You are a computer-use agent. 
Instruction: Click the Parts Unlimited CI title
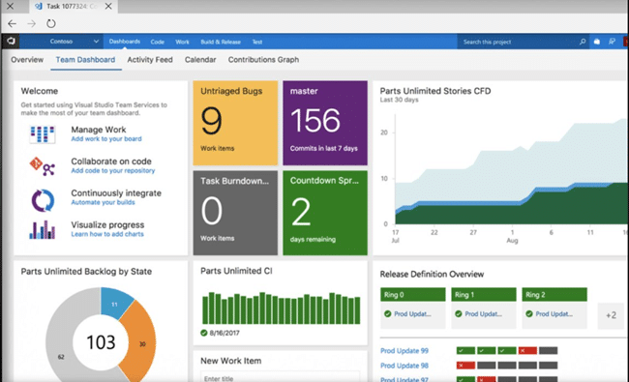pos(236,271)
